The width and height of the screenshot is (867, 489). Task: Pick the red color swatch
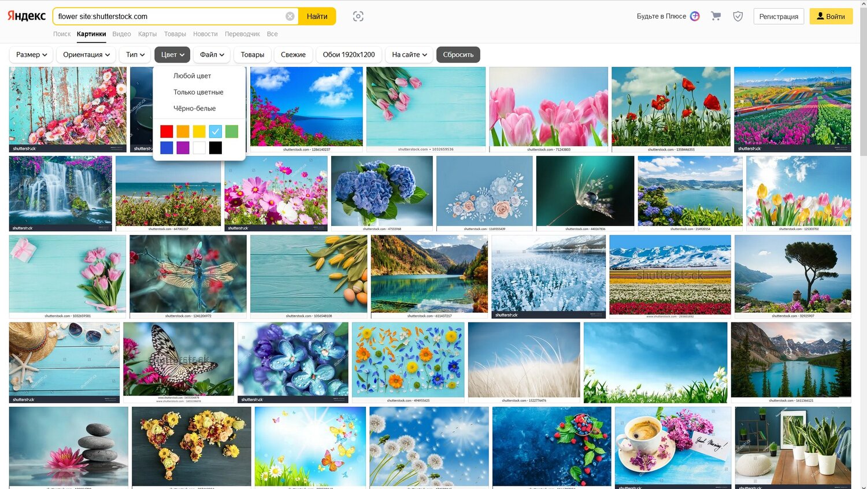pyautogui.click(x=166, y=132)
